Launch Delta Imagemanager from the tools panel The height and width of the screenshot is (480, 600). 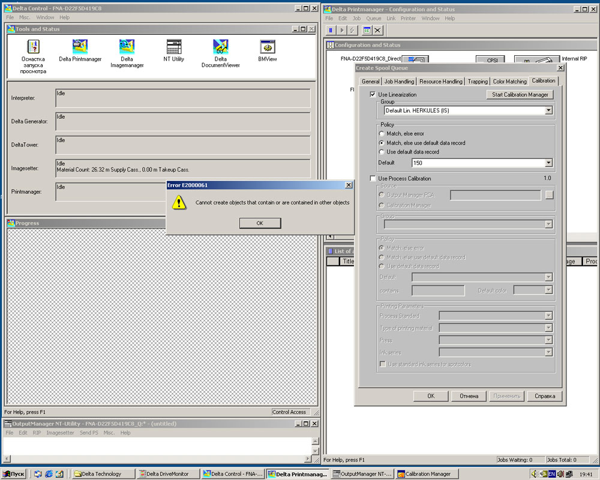click(x=127, y=47)
